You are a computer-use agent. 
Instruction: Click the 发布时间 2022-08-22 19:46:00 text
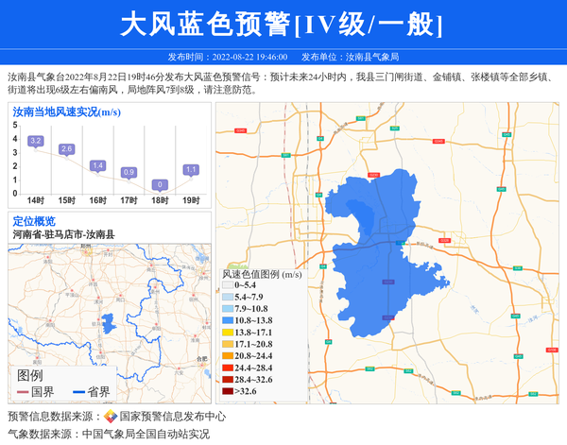click(x=228, y=57)
